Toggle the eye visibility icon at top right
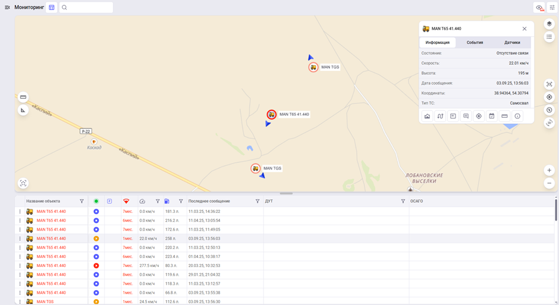The width and height of the screenshot is (559, 305). (x=539, y=8)
